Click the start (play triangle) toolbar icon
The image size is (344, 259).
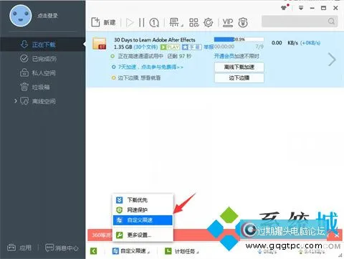click(130, 23)
